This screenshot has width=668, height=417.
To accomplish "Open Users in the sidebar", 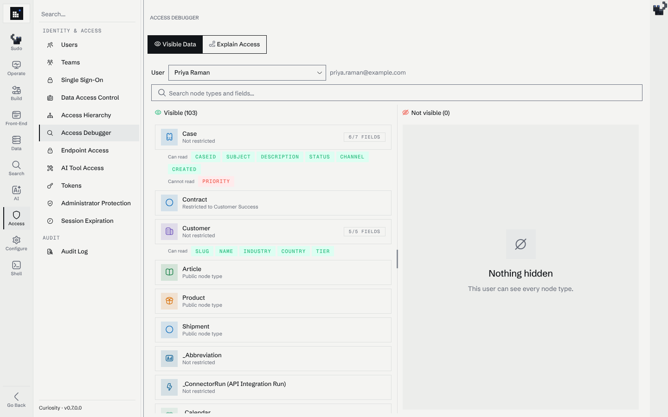I will [89, 45].
